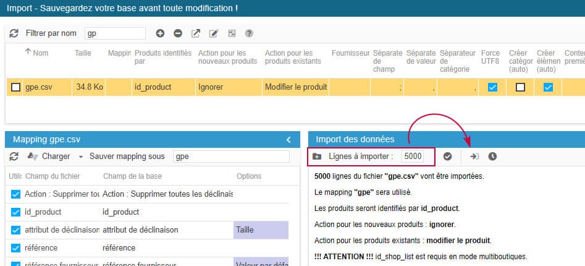Click the checkmark icon beside lines to import

click(448, 157)
